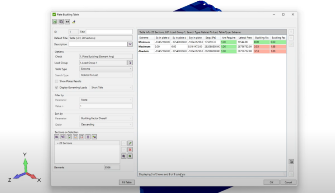
Task: Click the trash icon under Sections on Selection
Action: [88, 136]
